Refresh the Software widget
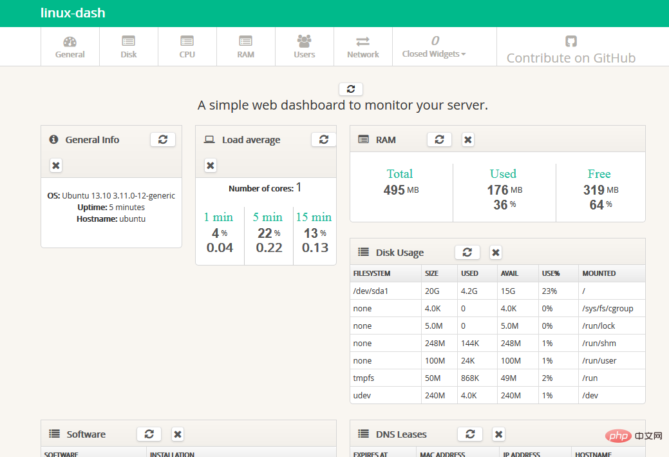Screen dimensions: 669x457 (x=149, y=434)
